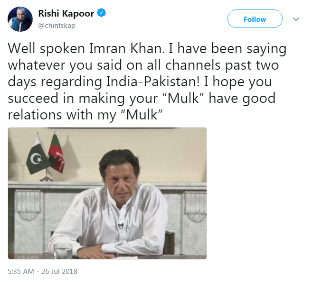Expand the tweet options chevron
Viewport: 312px width, 282px height.
(x=296, y=19)
